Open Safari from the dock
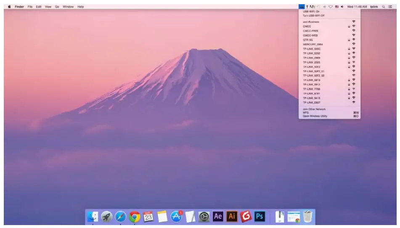400x228 pixels. coord(121,217)
